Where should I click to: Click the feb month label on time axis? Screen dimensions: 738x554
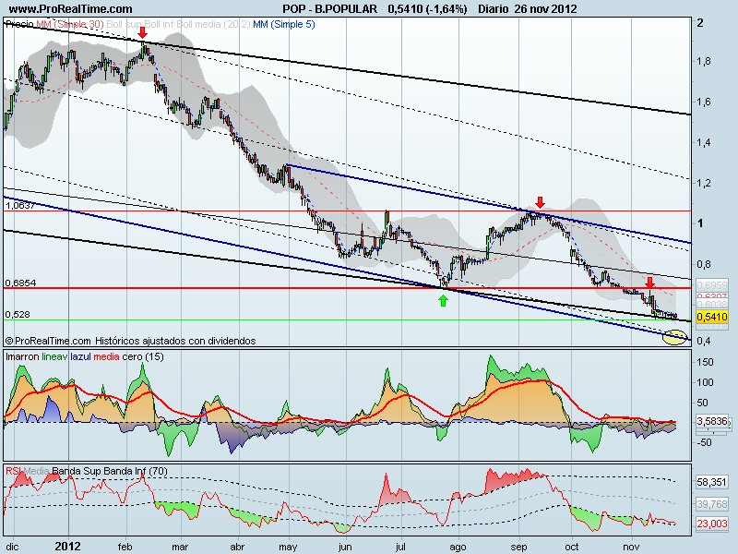[125, 547]
